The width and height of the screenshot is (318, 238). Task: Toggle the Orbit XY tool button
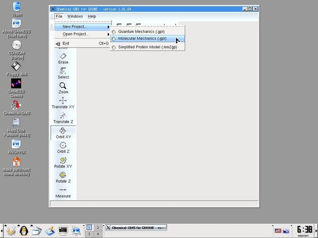[x=63, y=133]
